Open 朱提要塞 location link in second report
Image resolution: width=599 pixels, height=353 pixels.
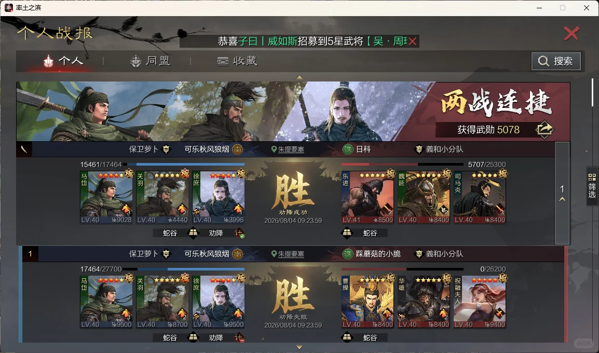pos(291,254)
